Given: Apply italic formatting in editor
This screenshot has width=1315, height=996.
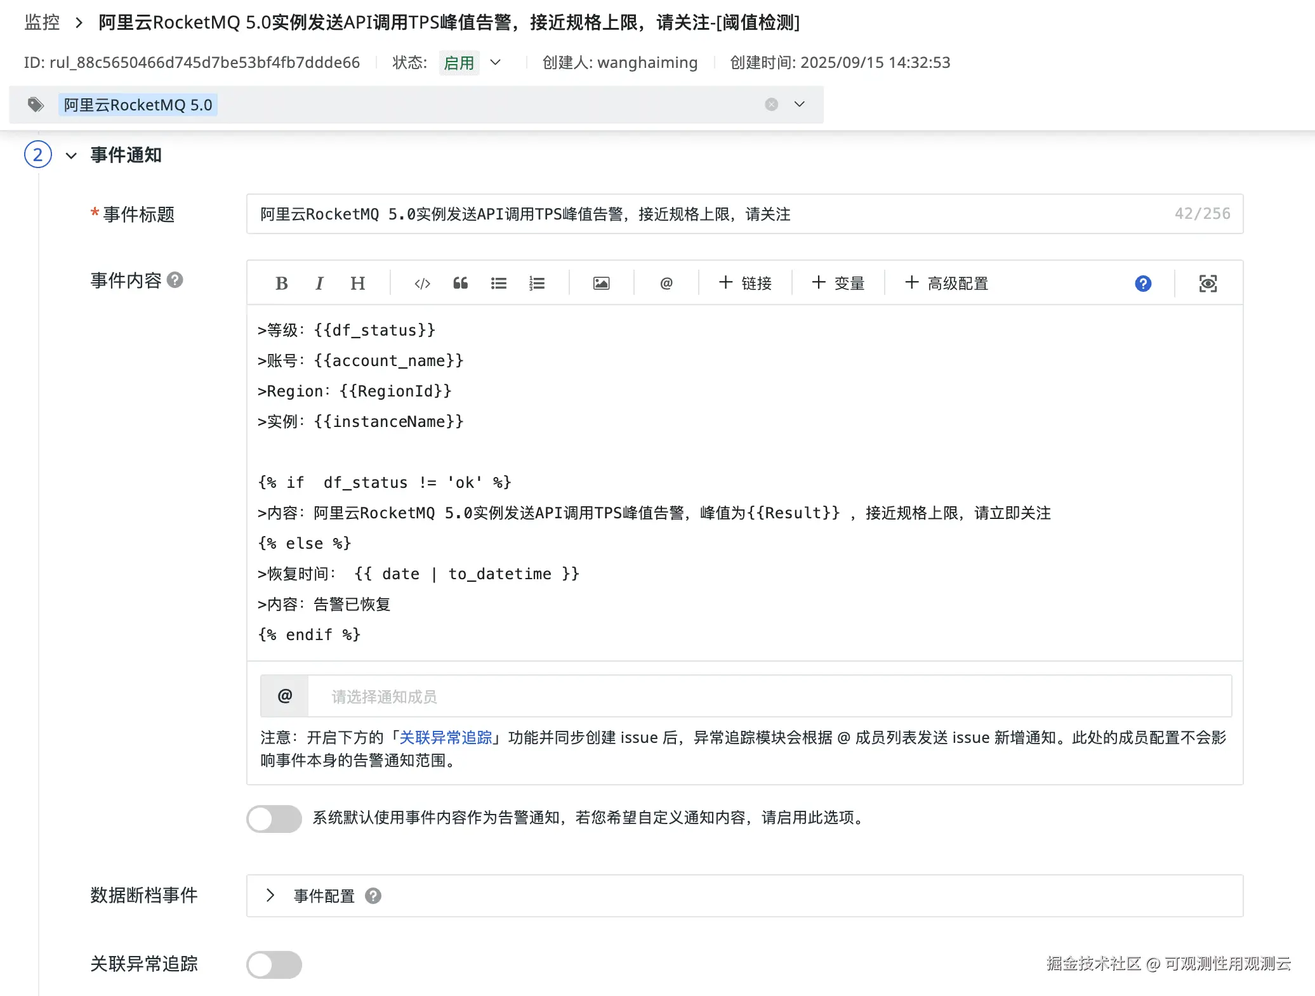Looking at the screenshot, I should [x=319, y=284].
